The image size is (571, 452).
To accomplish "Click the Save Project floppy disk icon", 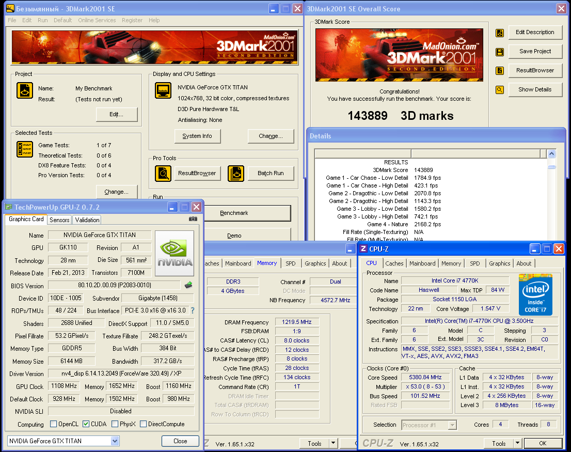I will (500, 52).
